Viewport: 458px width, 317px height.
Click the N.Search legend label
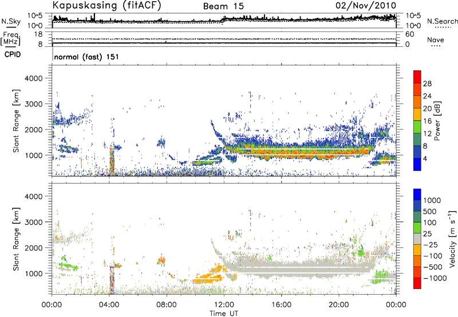pyautogui.click(x=442, y=21)
